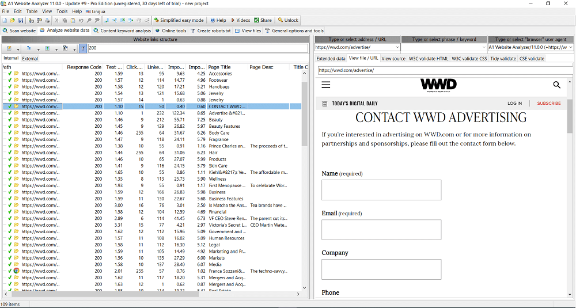Image resolution: width=576 pixels, height=308 pixels.
Task: Click the Name input field
Action: click(381, 190)
